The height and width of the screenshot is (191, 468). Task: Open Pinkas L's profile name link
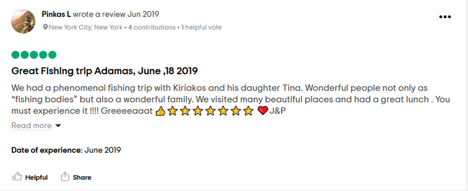coord(56,14)
